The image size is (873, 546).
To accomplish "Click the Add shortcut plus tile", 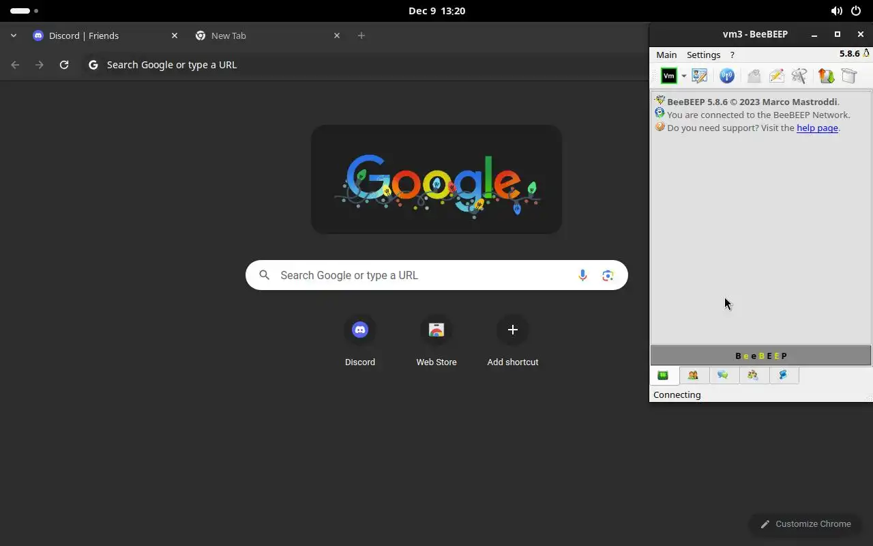I will coord(513,341).
